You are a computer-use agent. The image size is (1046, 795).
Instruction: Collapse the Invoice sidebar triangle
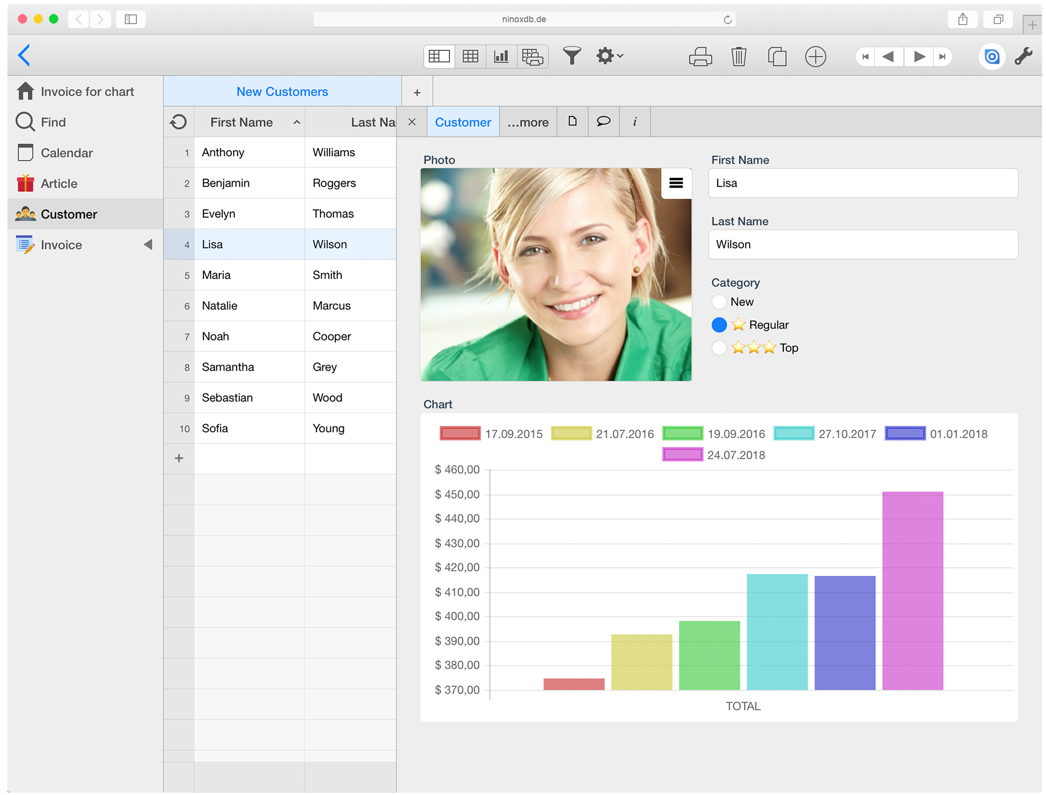(148, 245)
